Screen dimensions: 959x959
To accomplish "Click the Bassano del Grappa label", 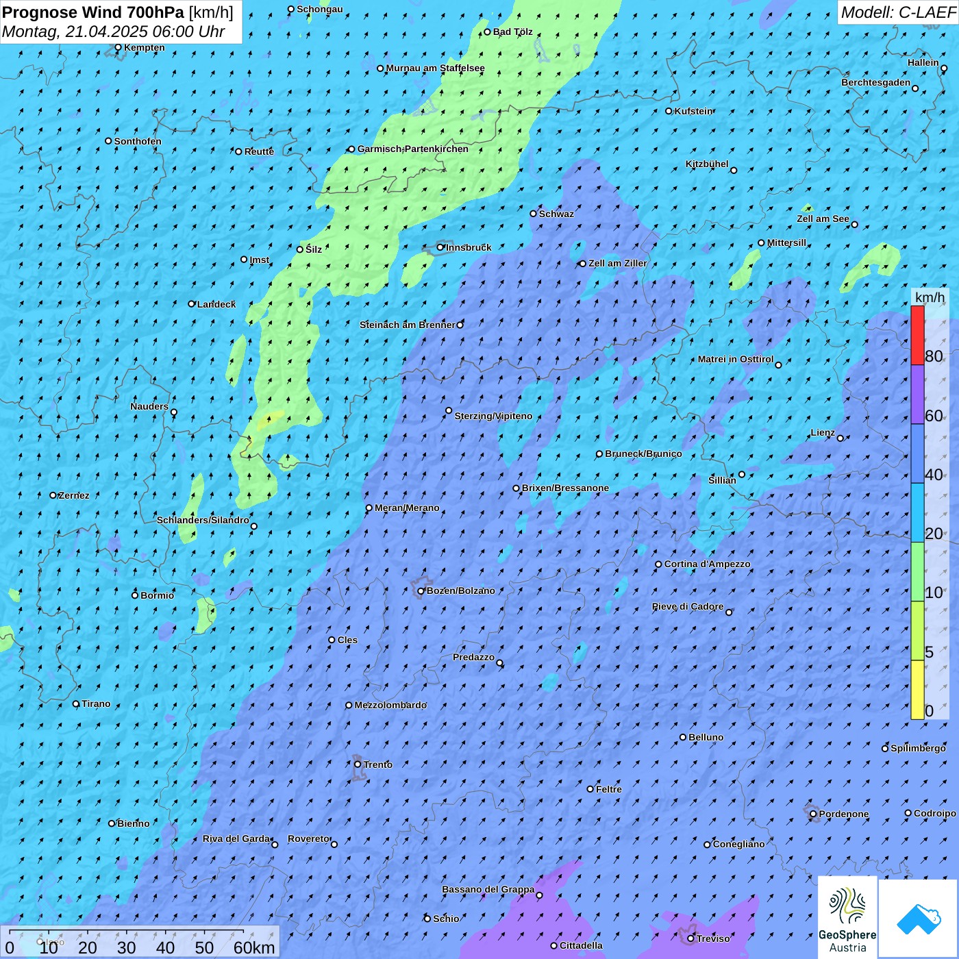I will [x=488, y=889].
